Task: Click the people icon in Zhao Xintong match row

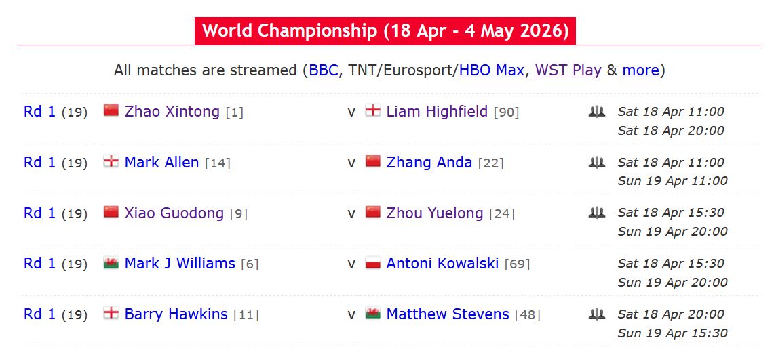Action: click(596, 112)
